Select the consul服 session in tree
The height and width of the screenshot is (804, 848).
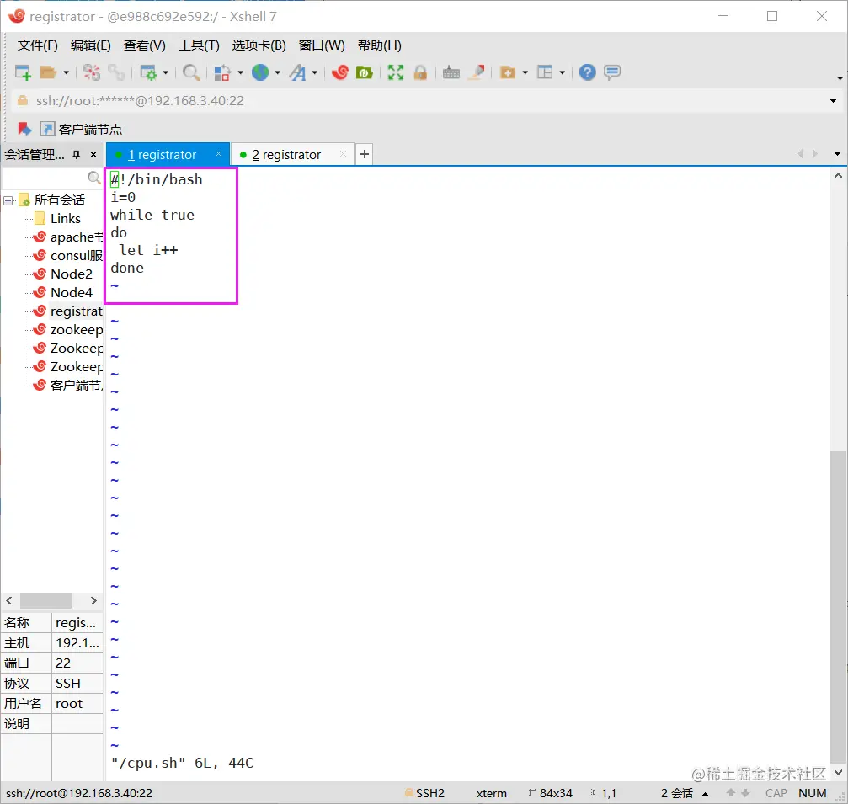(76, 256)
